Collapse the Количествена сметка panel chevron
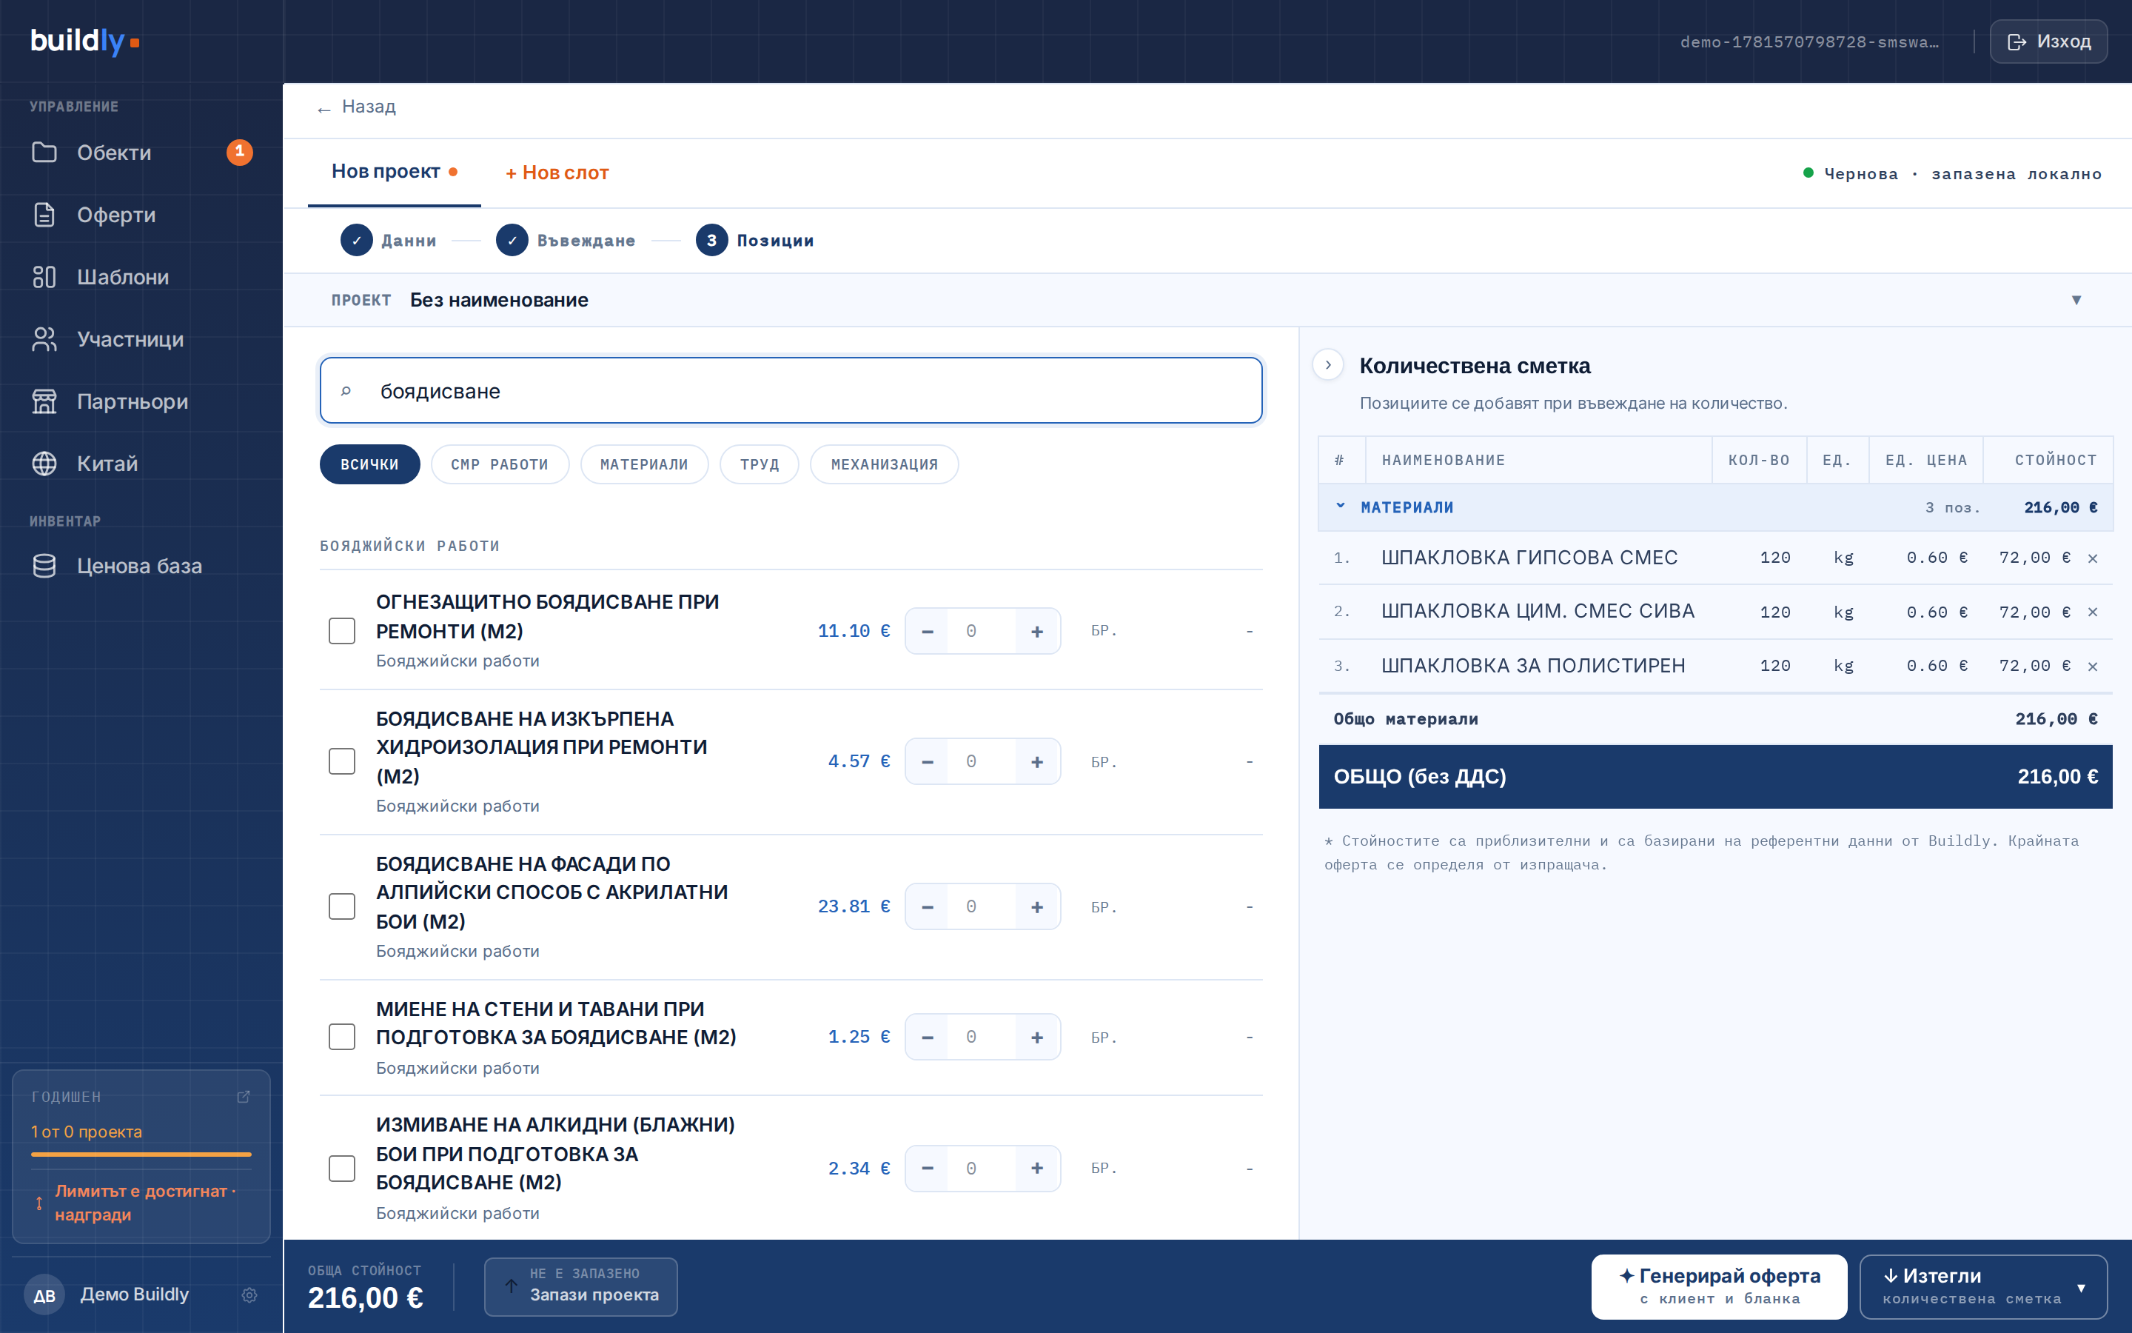2132x1333 pixels. tap(1327, 365)
